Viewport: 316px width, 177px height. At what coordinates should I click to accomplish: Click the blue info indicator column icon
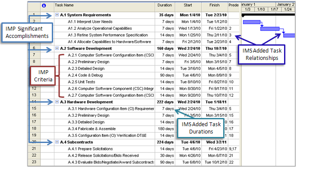point(44,6)
